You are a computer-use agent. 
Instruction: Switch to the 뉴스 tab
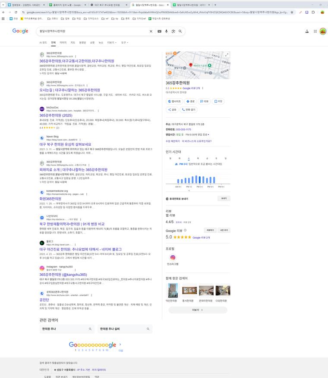click(x=101, y=43)
